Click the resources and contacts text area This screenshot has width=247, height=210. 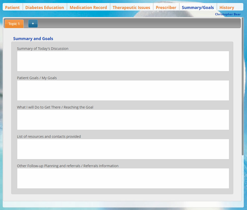pos(123,149)
